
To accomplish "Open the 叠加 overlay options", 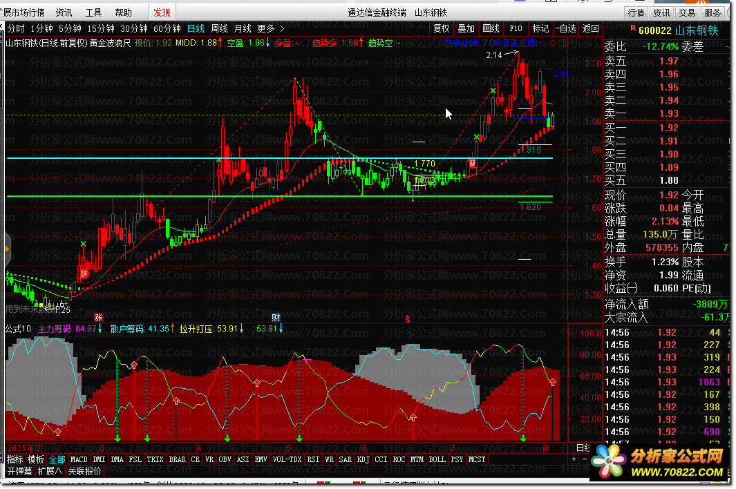I will click(466, 28).
